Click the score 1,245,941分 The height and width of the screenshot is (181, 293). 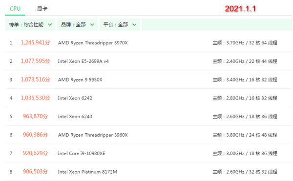35,42
